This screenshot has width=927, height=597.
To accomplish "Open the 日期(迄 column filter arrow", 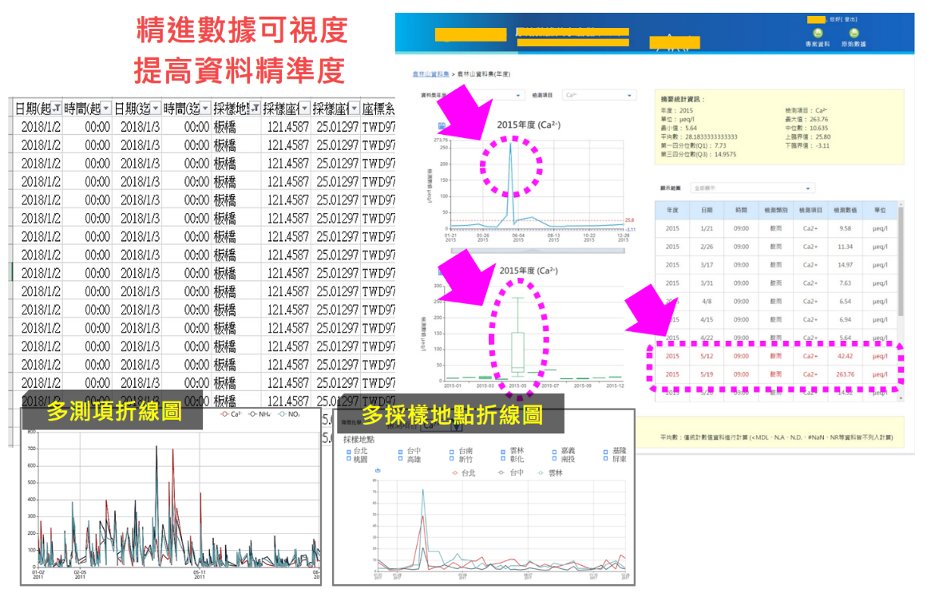I will (x=156, y=109).
